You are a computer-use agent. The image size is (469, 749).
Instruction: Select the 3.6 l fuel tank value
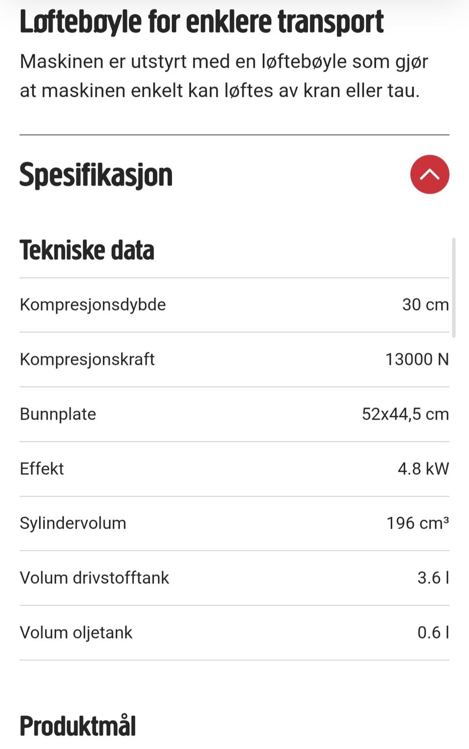click(x=433, y=578)
